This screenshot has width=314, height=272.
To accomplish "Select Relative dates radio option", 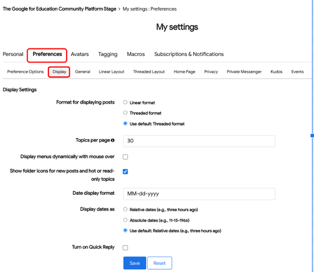I will click(x=125, y=209).
